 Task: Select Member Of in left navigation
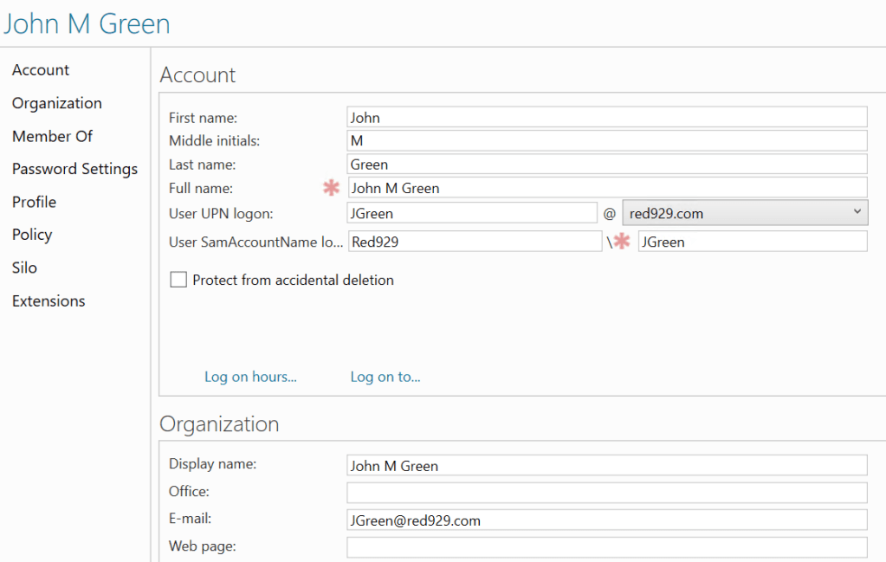52,136
